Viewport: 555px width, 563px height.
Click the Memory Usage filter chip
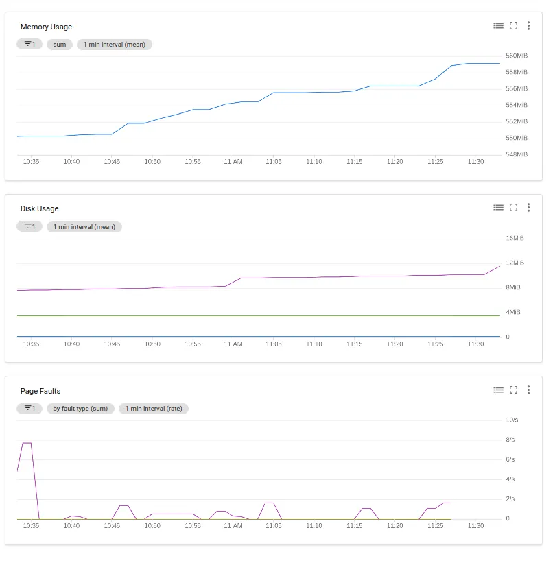(29, 45)
